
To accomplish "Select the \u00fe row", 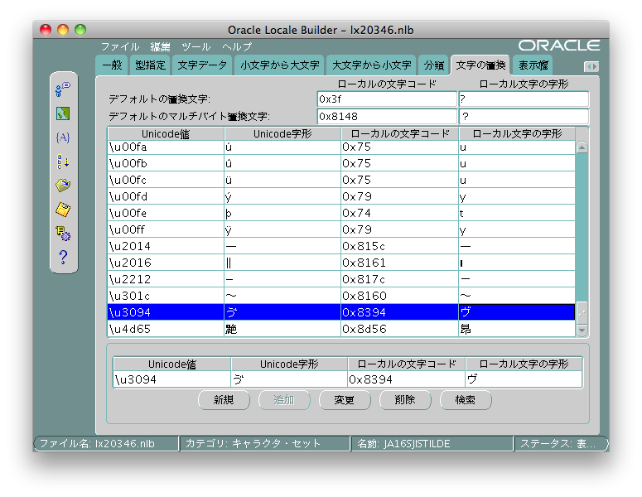I will [341, 213].
